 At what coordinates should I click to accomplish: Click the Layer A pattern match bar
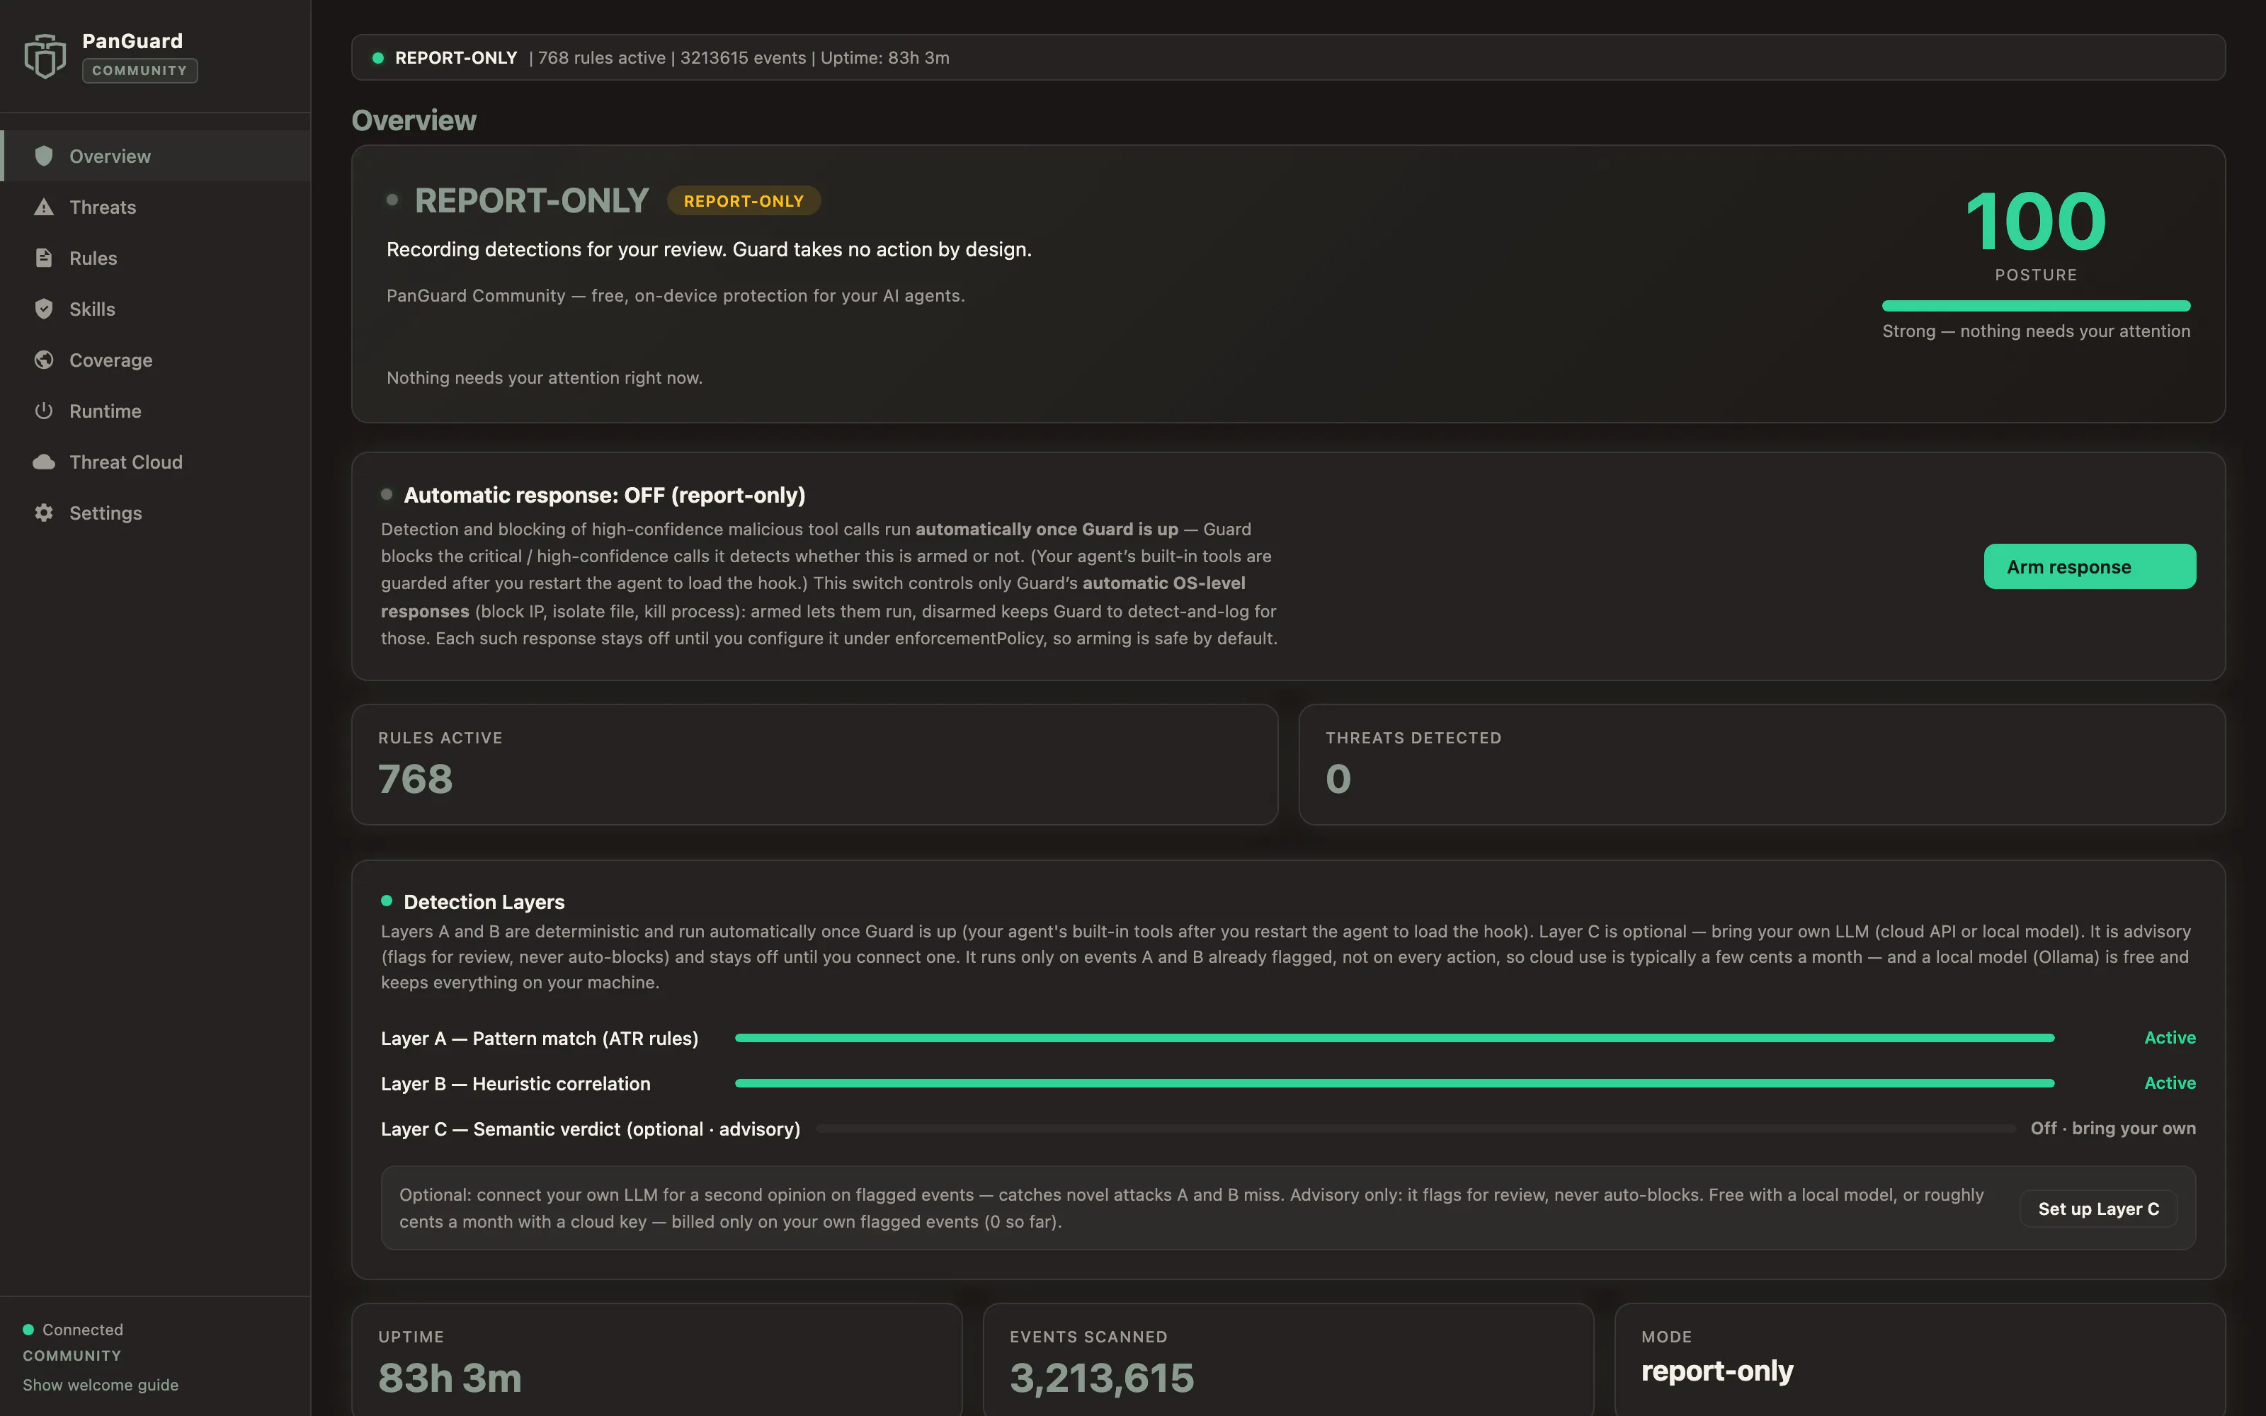pyautogui.click(x=1394, y=1038)
